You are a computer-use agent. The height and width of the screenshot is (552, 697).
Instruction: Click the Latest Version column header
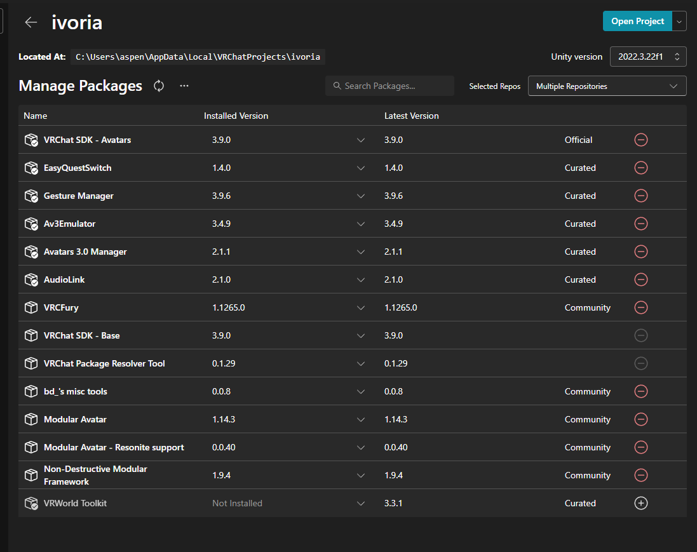point(411,116)
